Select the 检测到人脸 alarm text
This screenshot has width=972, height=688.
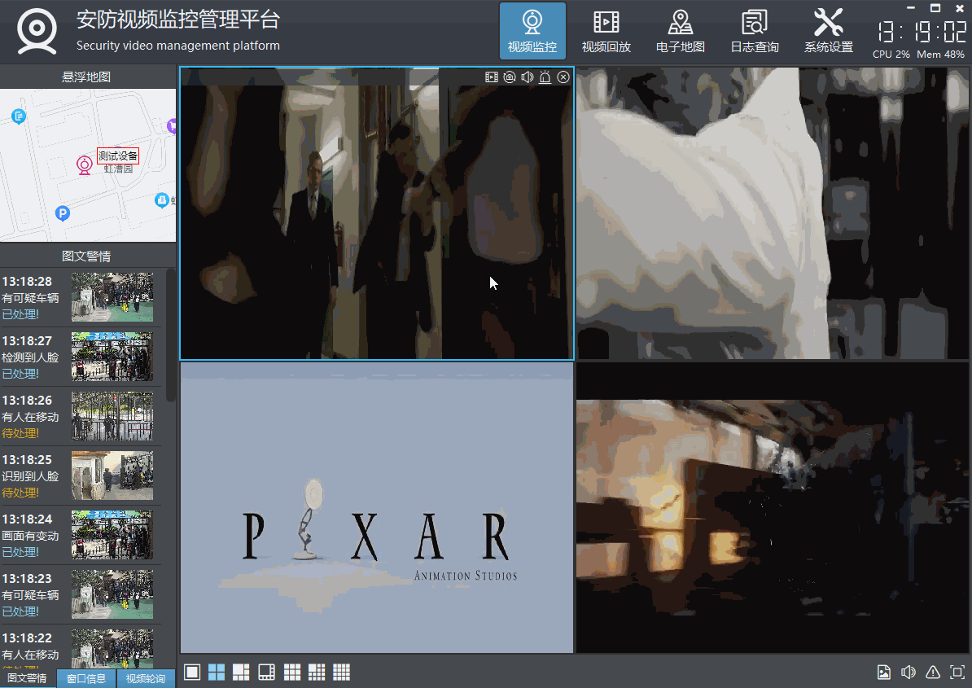[x=30, y=357]
